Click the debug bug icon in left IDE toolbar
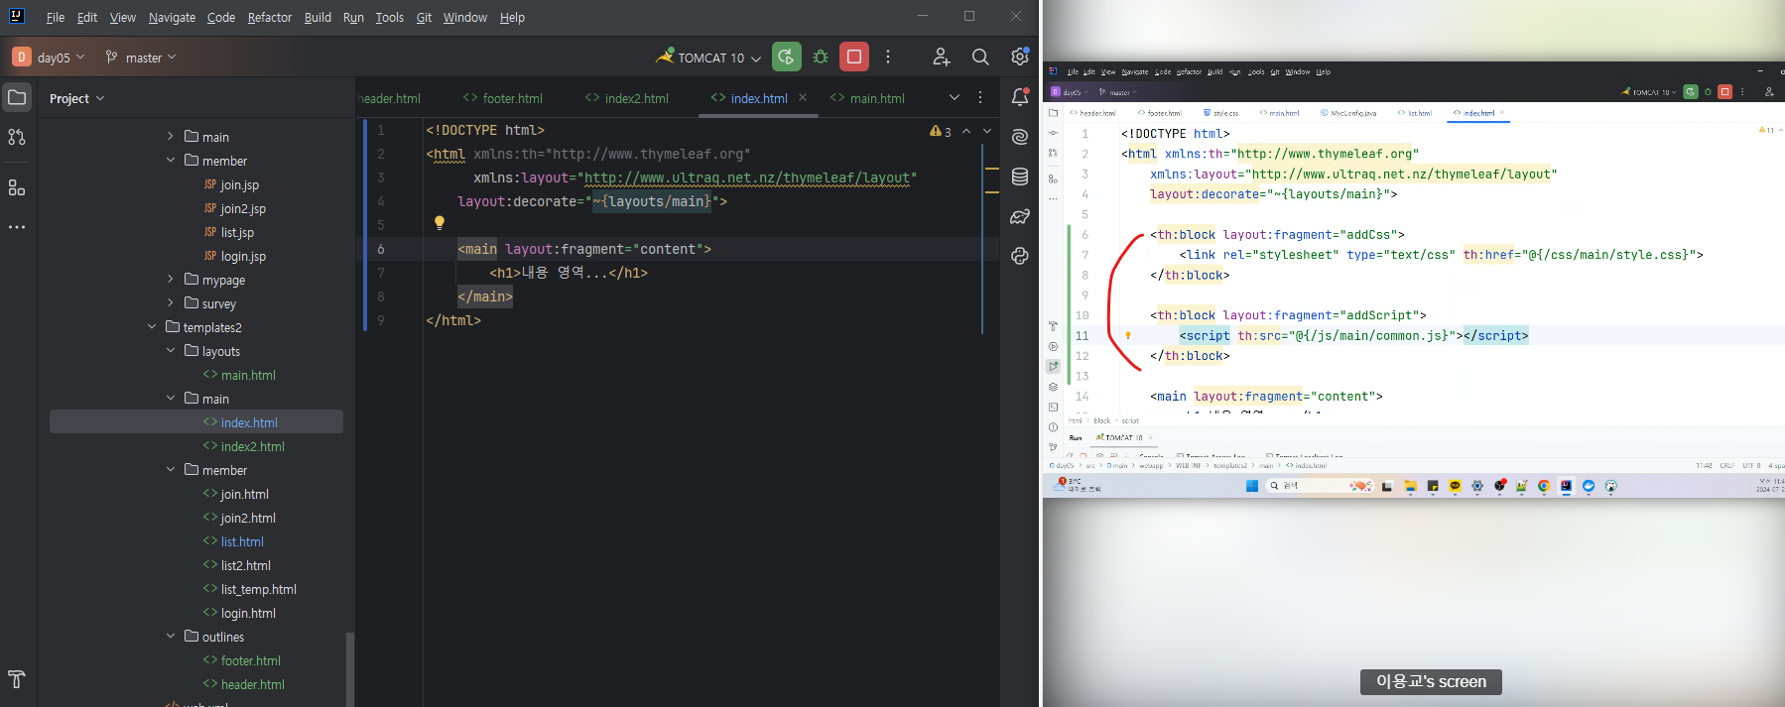Screen dimensions: 1785x707 point(821,57)
